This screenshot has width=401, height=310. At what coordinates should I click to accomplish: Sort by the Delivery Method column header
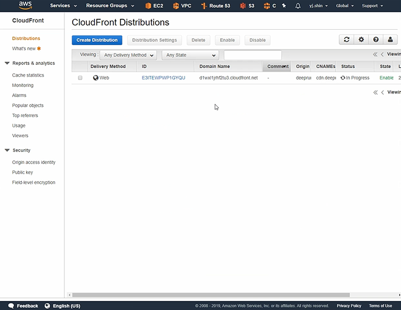[112, 67]
